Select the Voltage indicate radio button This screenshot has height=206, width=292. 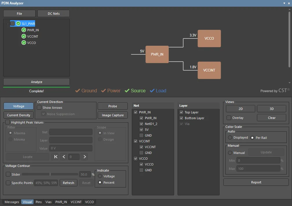[x=100, y=176]
